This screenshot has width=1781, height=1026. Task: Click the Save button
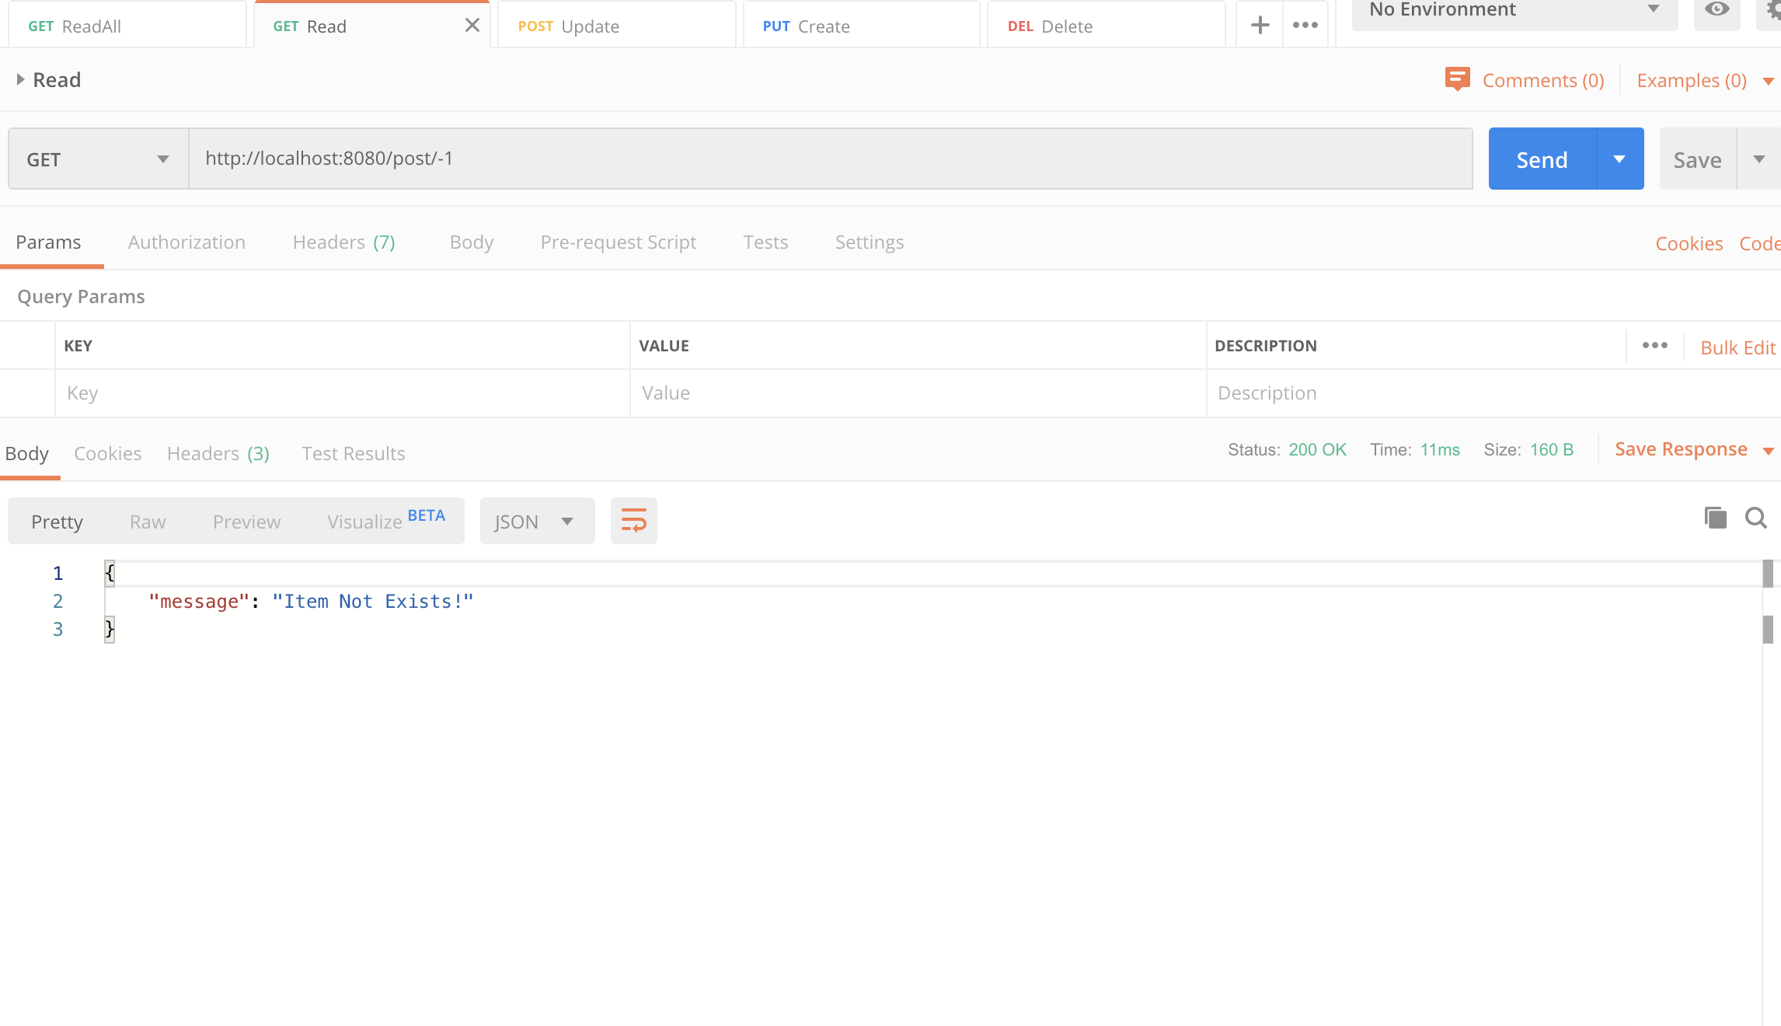(x=1698, y=159)
